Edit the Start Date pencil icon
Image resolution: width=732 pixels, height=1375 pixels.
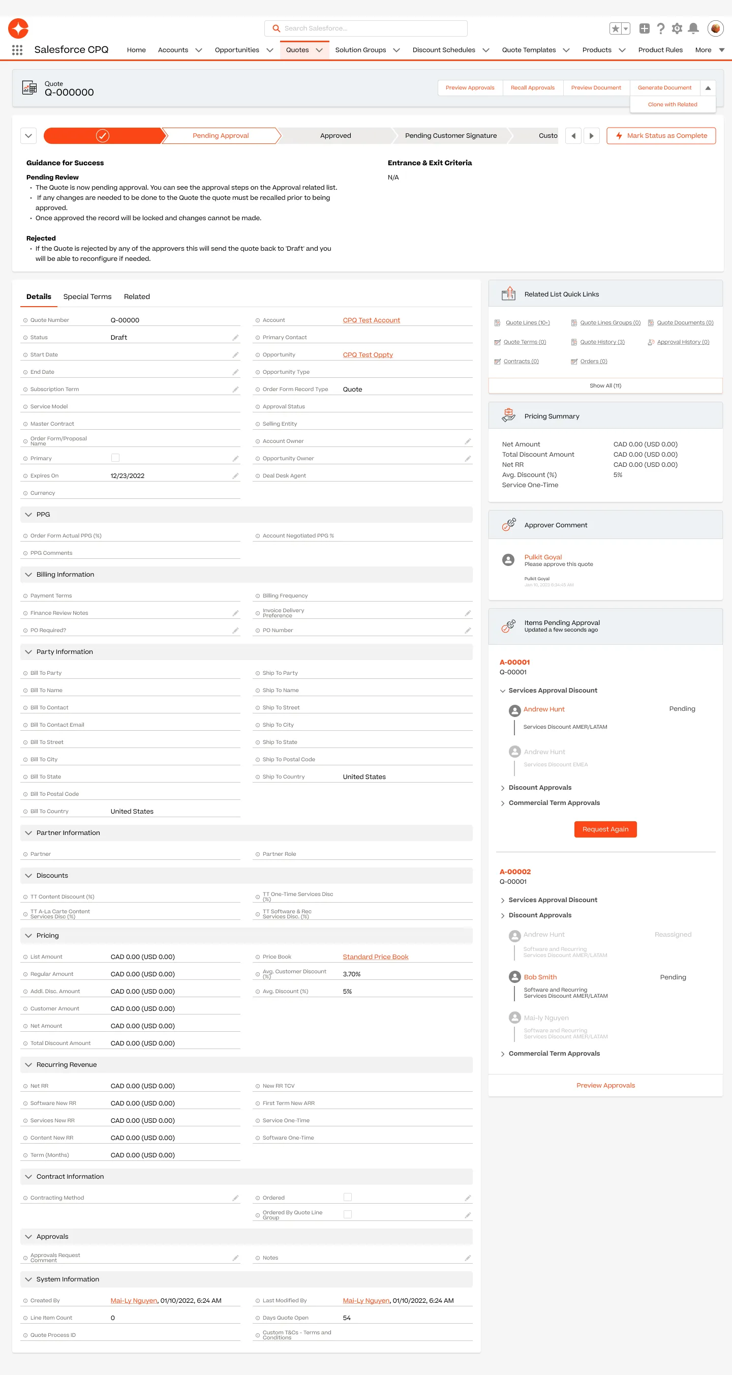tap(235, 355)
